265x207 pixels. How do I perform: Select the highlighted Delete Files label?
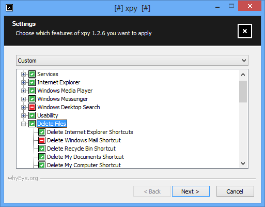[x=52, y=124]
